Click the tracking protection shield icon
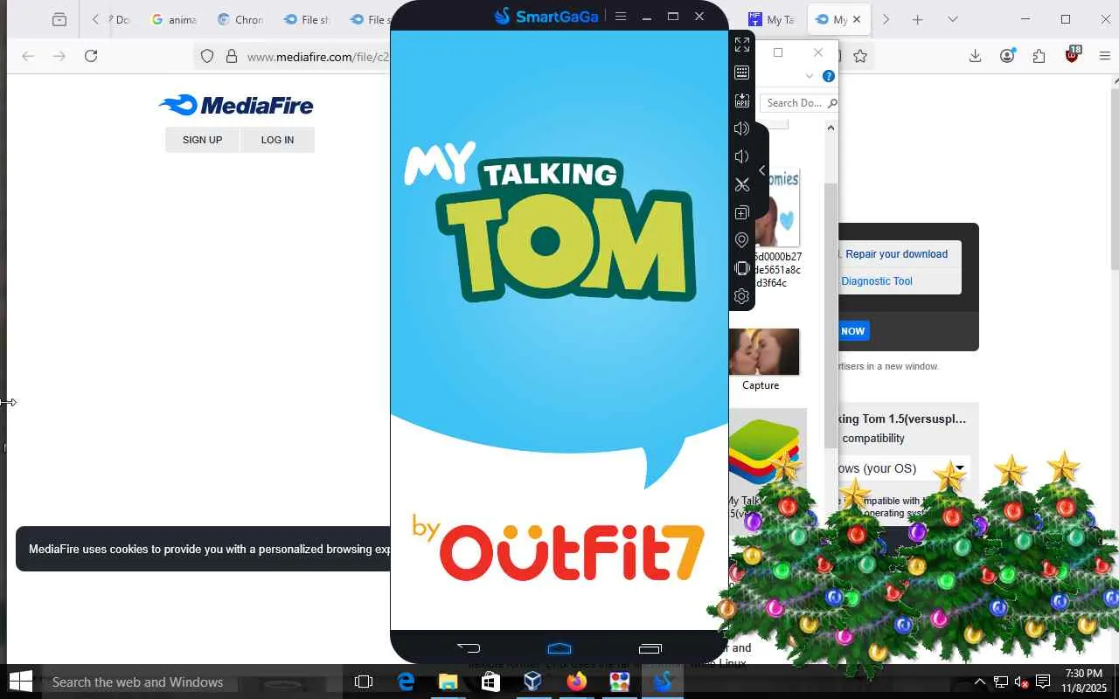The width and height of the screenshot is (1119, 699). [207, 56]
